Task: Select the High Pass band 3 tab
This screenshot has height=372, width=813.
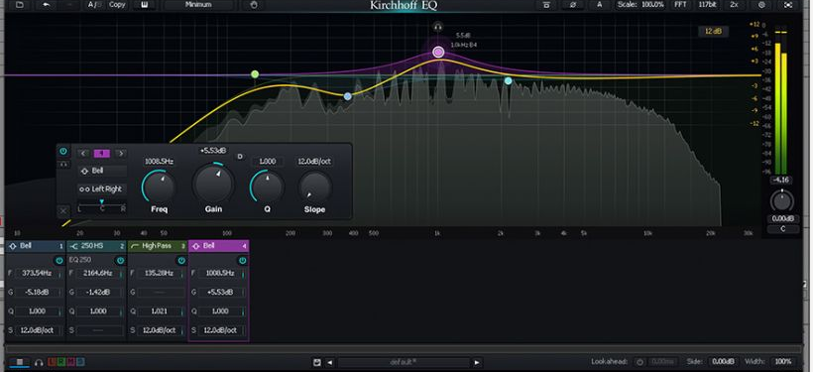Action: coord(158,246)
